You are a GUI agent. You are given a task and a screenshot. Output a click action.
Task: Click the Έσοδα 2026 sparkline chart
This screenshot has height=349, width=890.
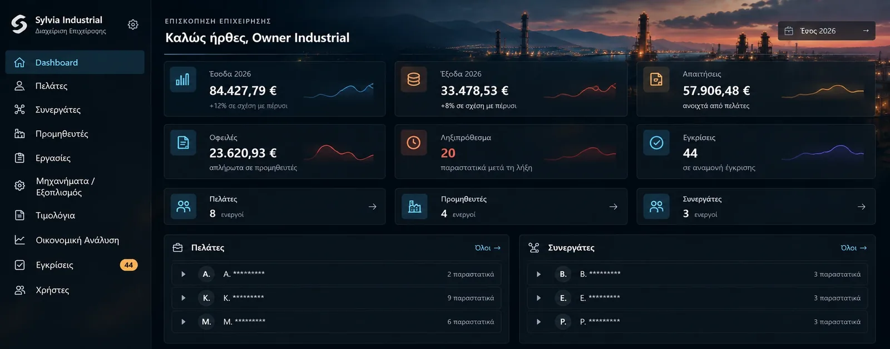[339, 90]
